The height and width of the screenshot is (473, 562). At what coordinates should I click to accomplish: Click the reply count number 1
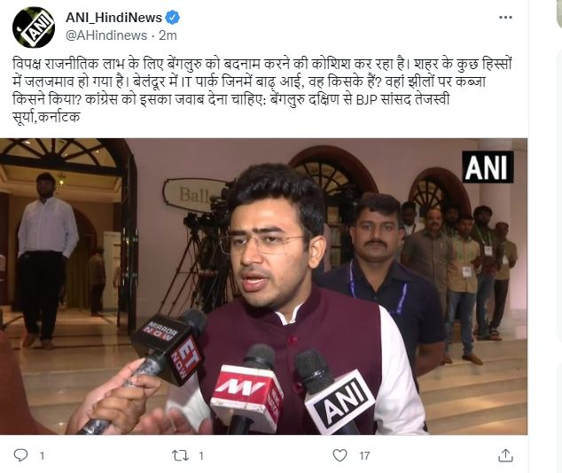42,456
